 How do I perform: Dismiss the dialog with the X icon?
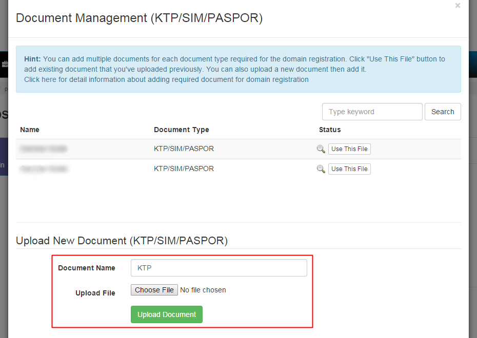point(458,6)
